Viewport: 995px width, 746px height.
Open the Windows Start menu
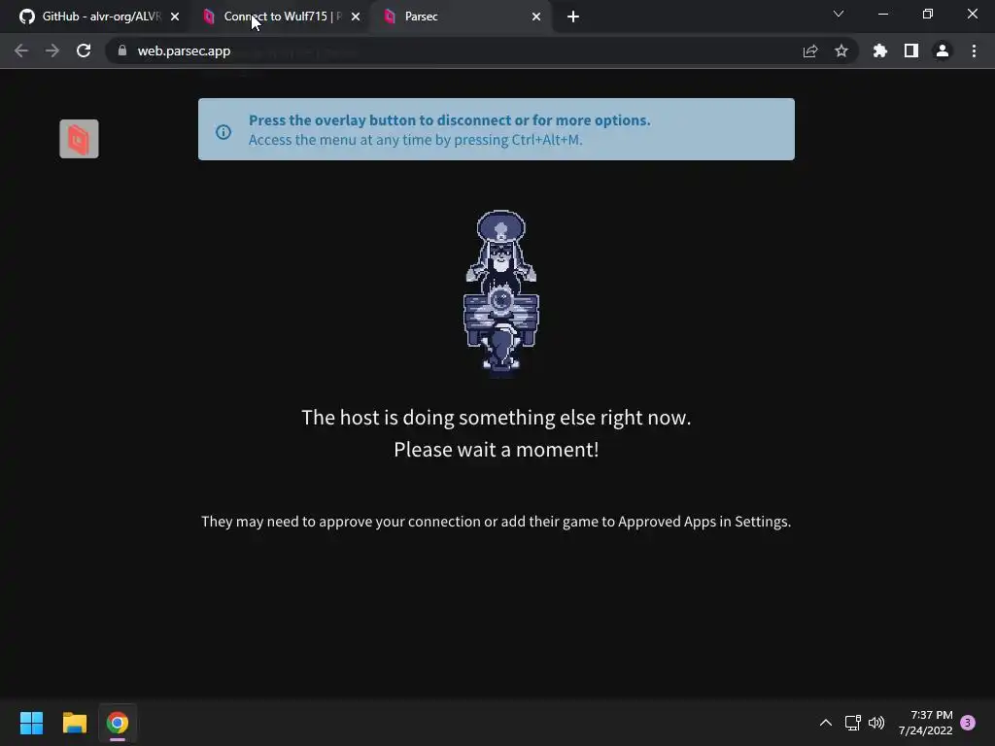pyautogui.click(x=31, y=723)
